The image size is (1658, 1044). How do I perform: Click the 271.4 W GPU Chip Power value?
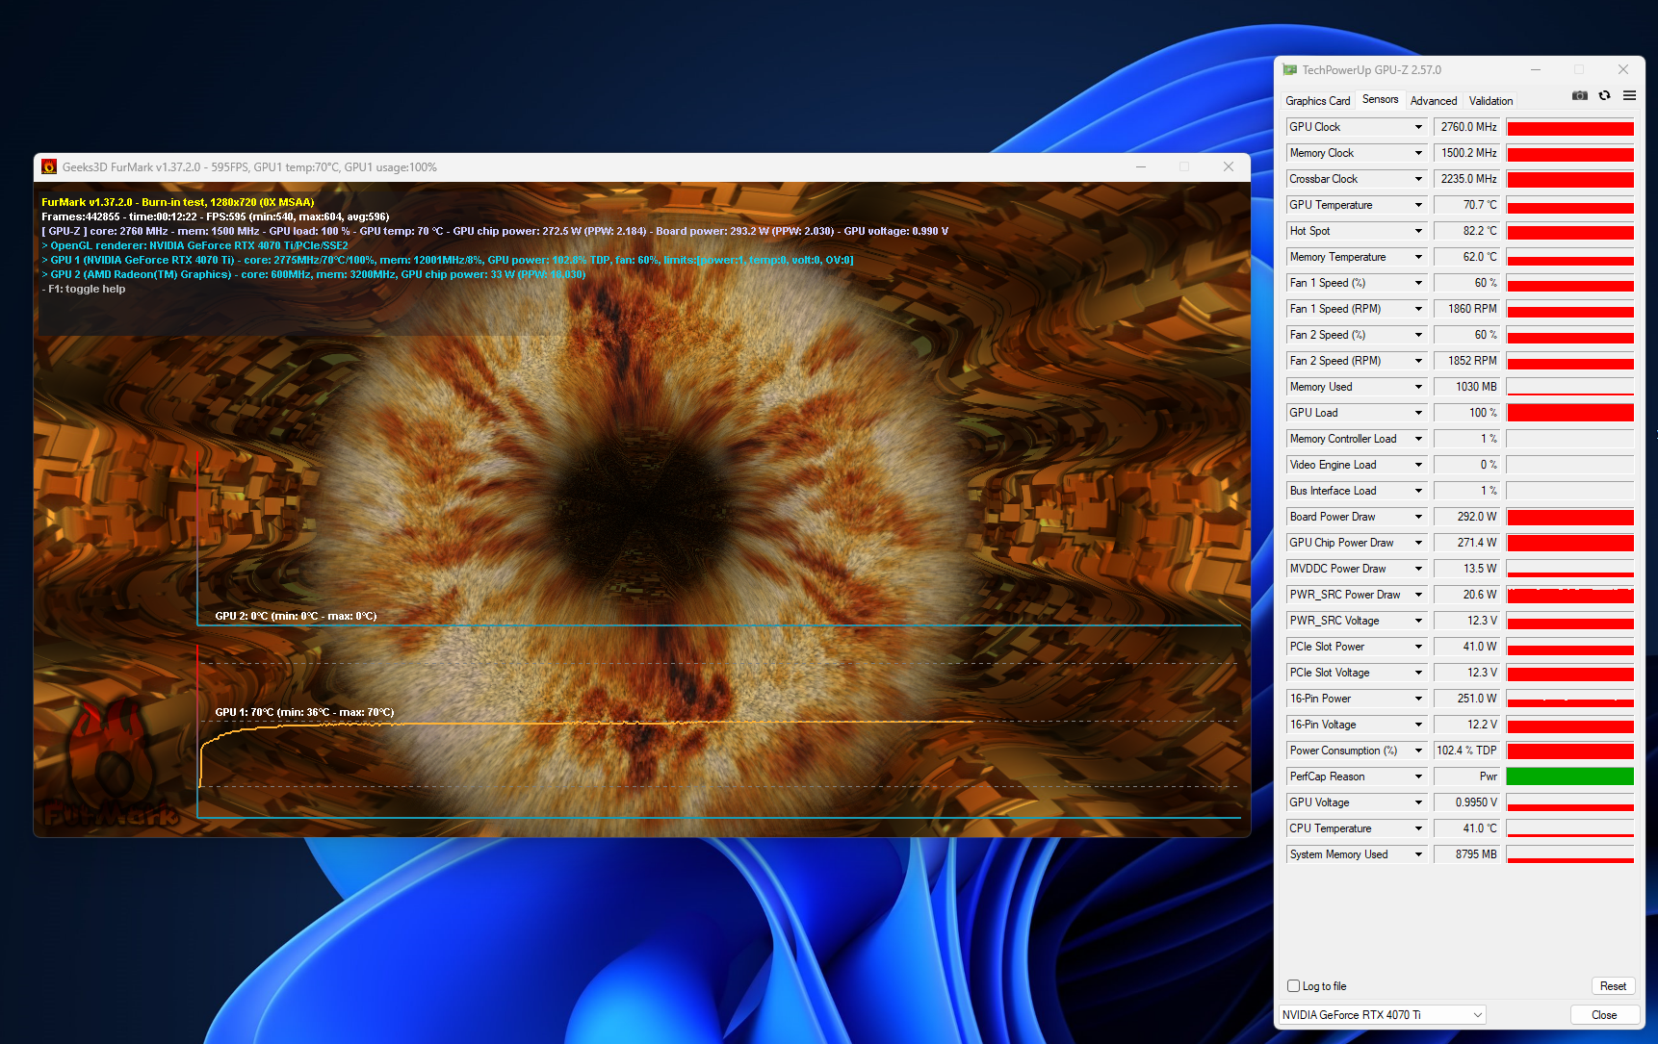pos(1467,543)
